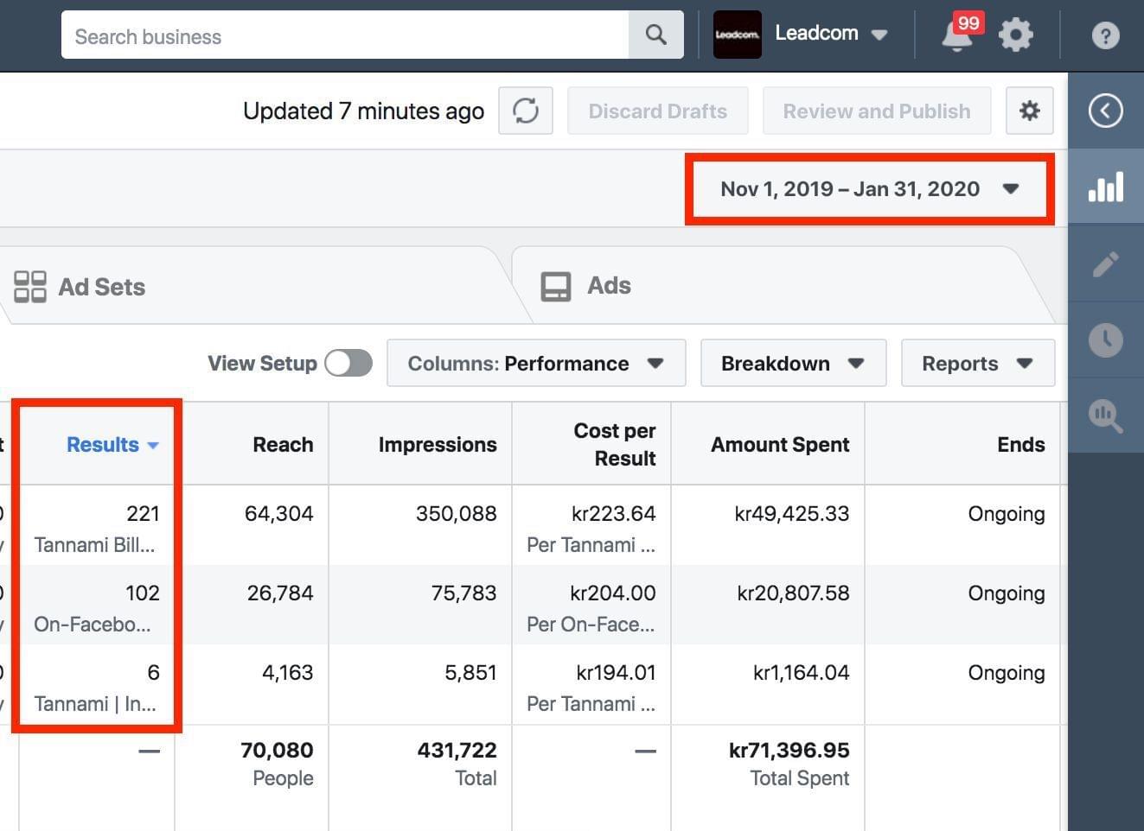Click the total impressions 431,722

tap(457, 751)
